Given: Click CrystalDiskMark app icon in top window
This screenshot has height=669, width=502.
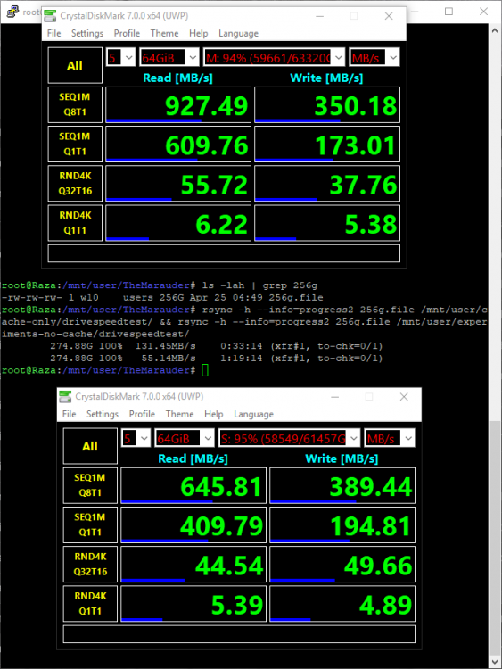Looking at the screenshot, I should click(50, 16).
